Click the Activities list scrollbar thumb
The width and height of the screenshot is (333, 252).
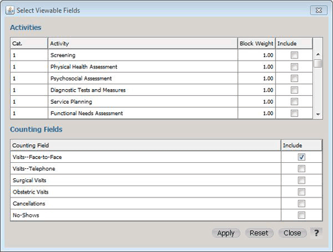(x=318, y=63)
